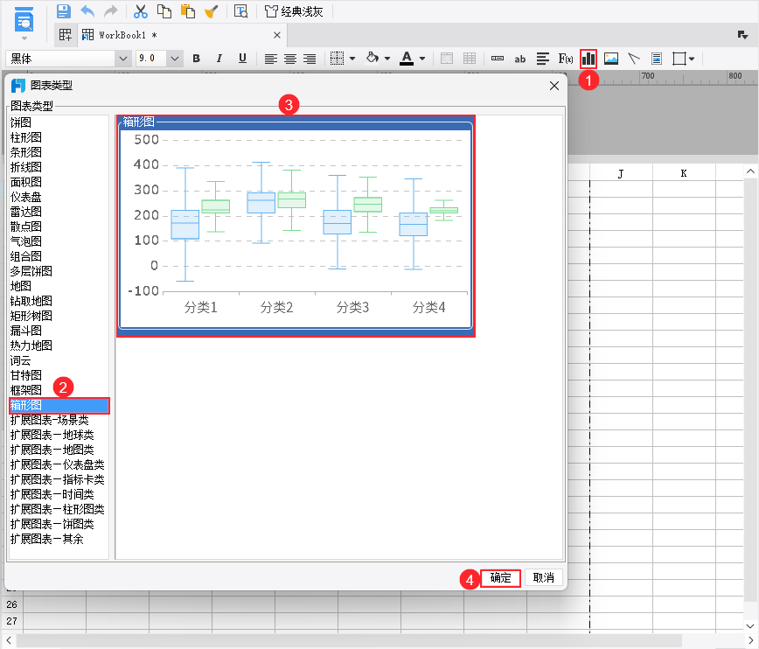Click the preview icon at top left
This screenshot has height=649, width=759.
point(24,20)
